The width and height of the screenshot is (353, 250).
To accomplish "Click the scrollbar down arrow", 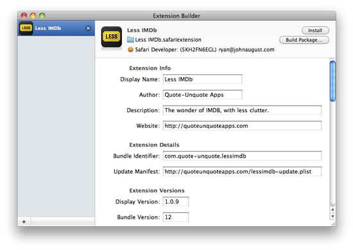I will tap(332, 216).
